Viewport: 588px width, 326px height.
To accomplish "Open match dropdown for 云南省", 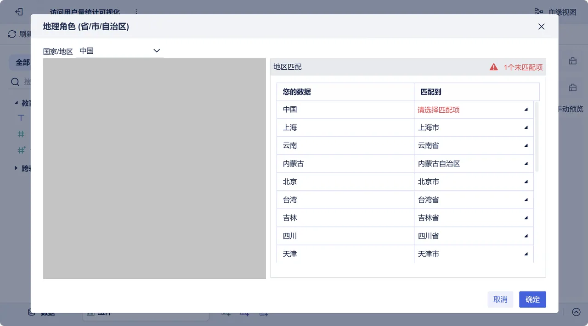I will tap(526, 146).
